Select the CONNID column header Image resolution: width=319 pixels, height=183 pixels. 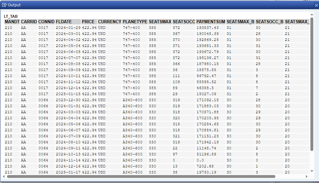pyautogui.click(x=46, y=22)
